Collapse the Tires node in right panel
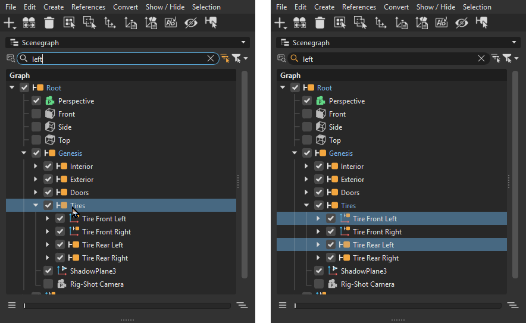The width and height of the screenshot is (526, 323). click(306, 205)
